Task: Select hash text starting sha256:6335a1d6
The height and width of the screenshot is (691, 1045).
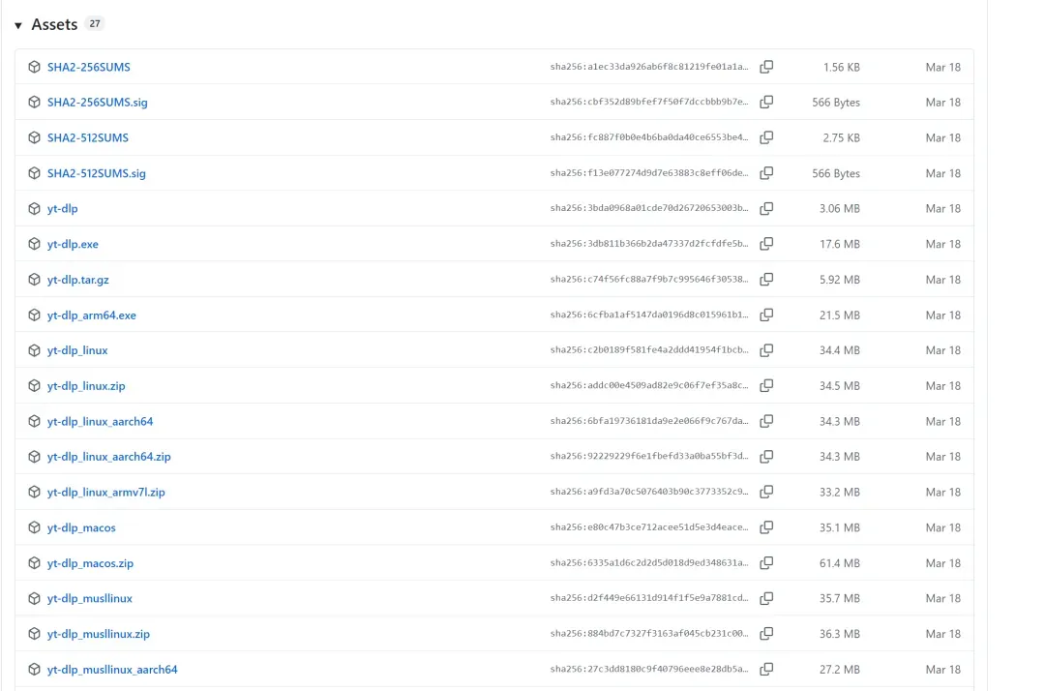Action: pyautogui.click(x=649, y=562)
